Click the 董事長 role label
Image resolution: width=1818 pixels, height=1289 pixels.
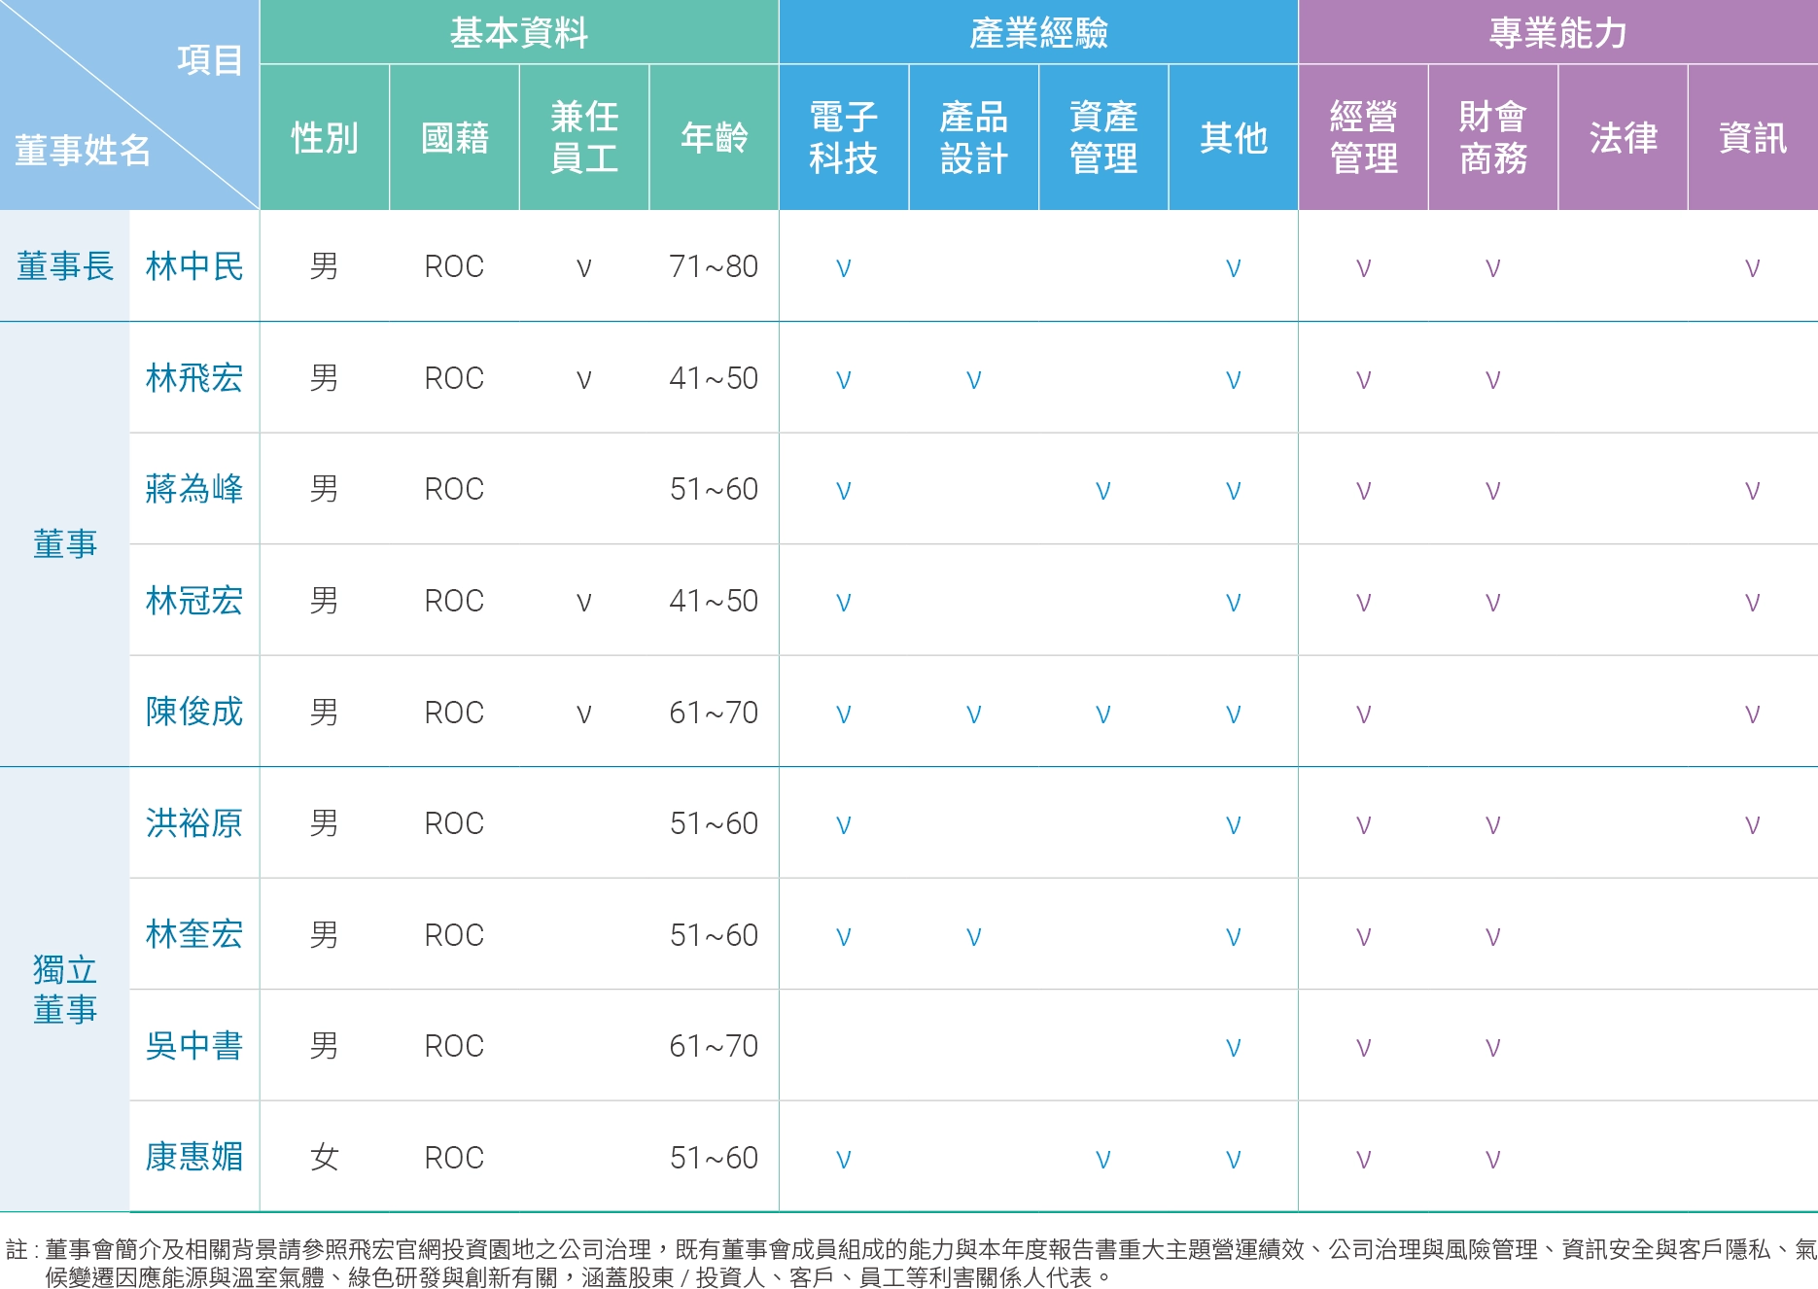(65, 266)
